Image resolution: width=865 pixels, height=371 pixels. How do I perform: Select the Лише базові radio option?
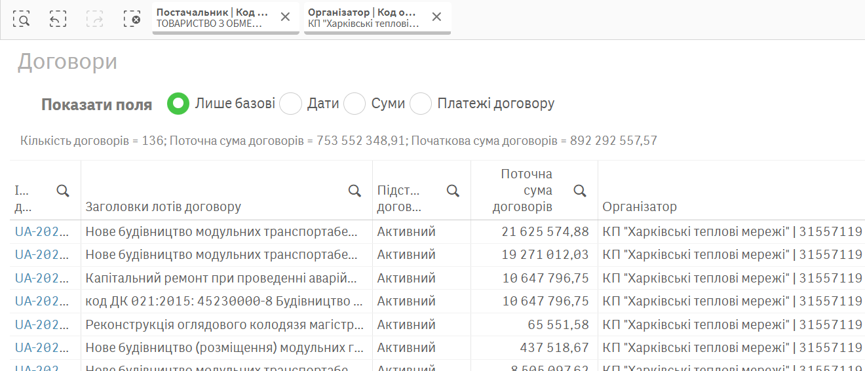[x=178, y=104]
